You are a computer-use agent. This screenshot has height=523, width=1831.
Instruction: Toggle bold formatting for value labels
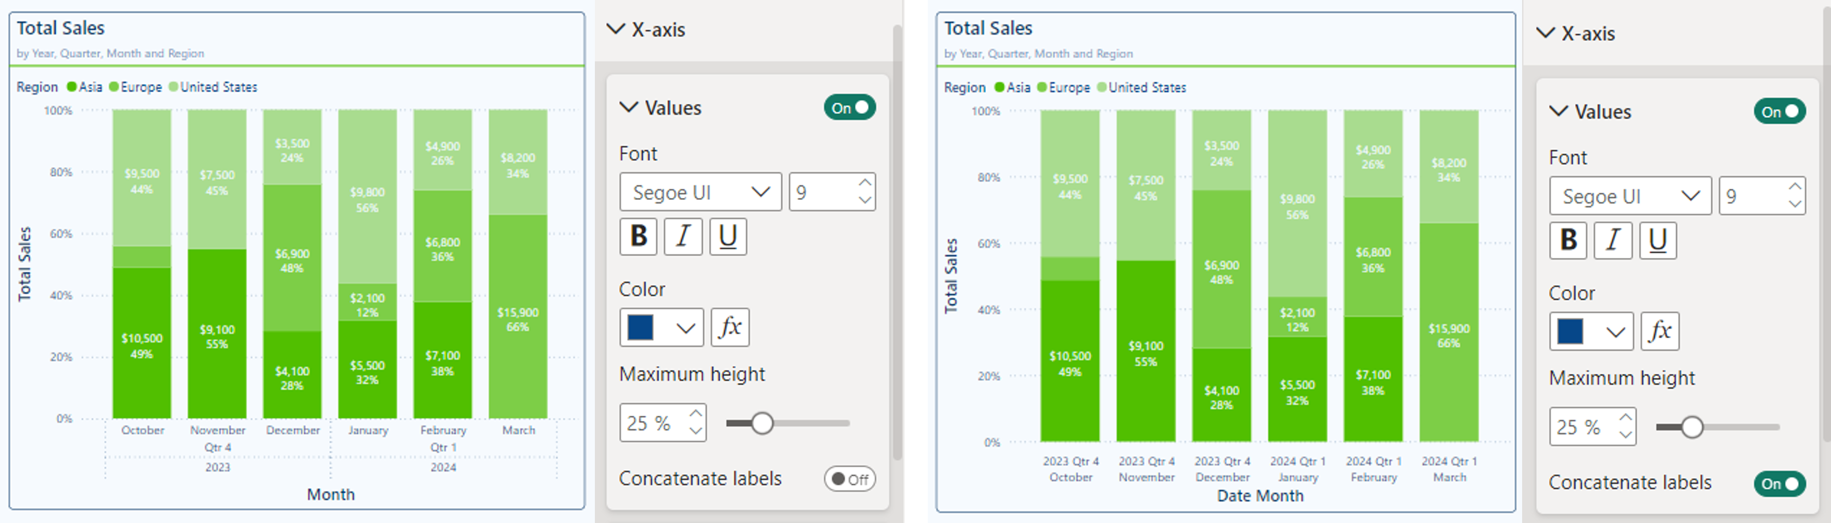(638, 238)
